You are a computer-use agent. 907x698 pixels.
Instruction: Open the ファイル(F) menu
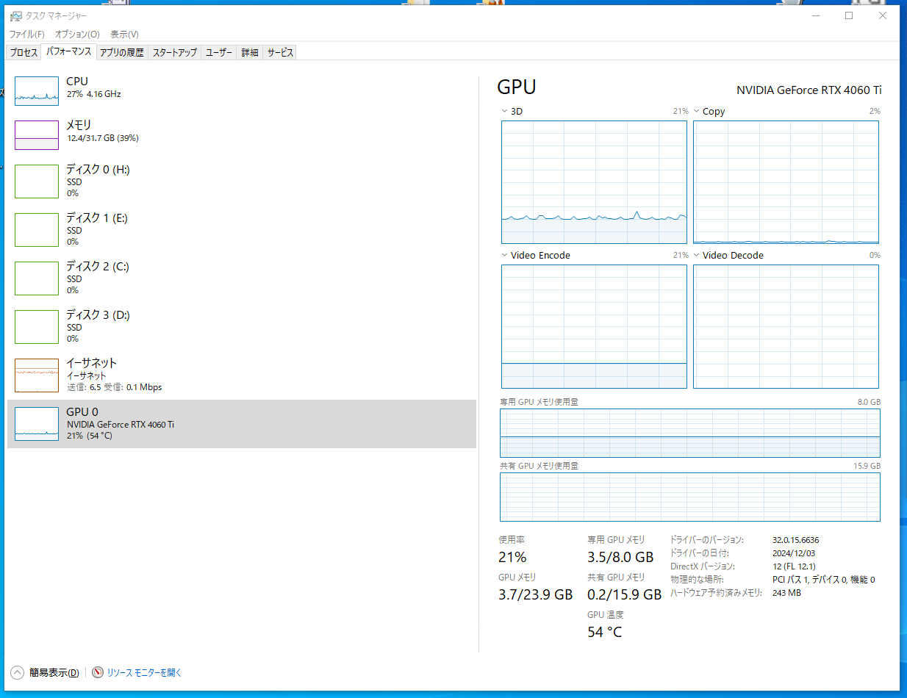(26, 35)
